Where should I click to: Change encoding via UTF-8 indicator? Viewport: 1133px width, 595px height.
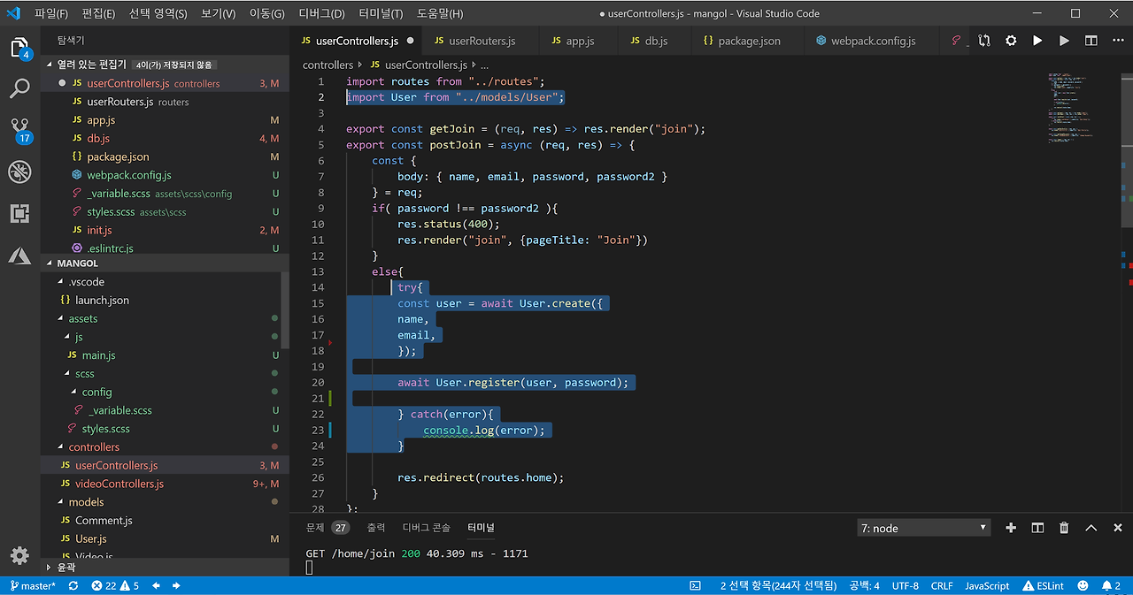pyautogui.click(x=906, y=586)
